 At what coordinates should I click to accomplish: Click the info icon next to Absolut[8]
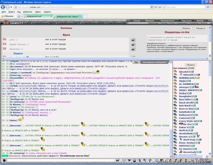[x=193, y=72]
